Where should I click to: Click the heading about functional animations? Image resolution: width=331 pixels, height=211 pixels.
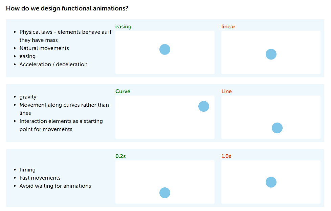pos(67,8)
